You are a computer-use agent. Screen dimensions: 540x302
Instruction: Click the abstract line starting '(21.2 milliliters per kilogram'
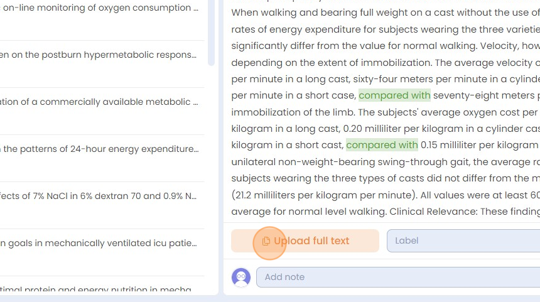[x=386, y=195]
